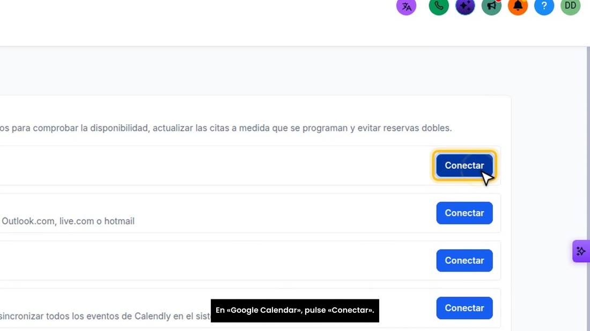Open the language translation icon
The width and height of the screenshot is (590, 331).
click(x=407, y=6)
